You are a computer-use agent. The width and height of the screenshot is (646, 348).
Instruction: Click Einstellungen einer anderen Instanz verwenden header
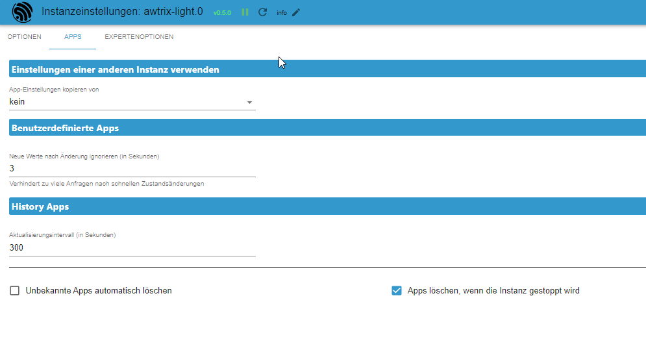[327, 69]
